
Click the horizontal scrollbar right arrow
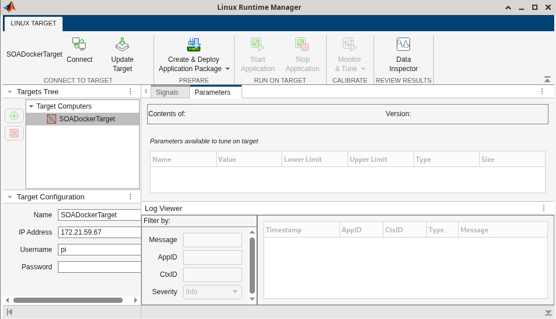pos(136,301)
